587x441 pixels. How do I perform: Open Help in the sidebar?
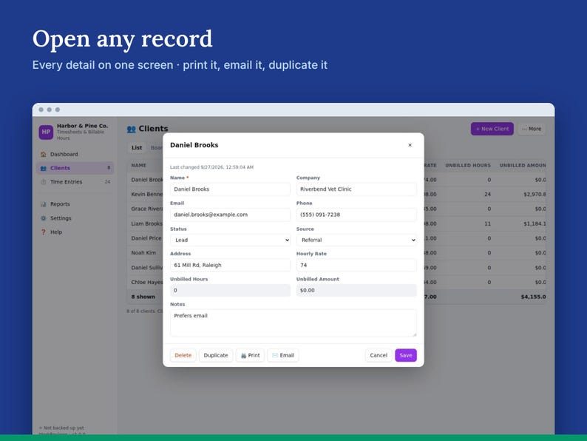(75, 232)
